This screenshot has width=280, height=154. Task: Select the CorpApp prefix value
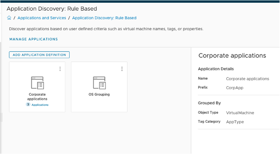(x=235, y=88)
